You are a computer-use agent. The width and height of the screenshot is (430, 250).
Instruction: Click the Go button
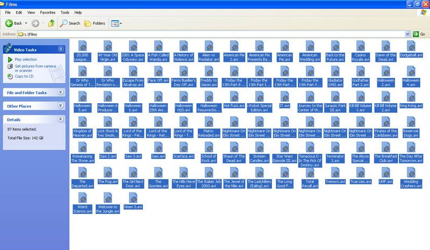point(419,34)
